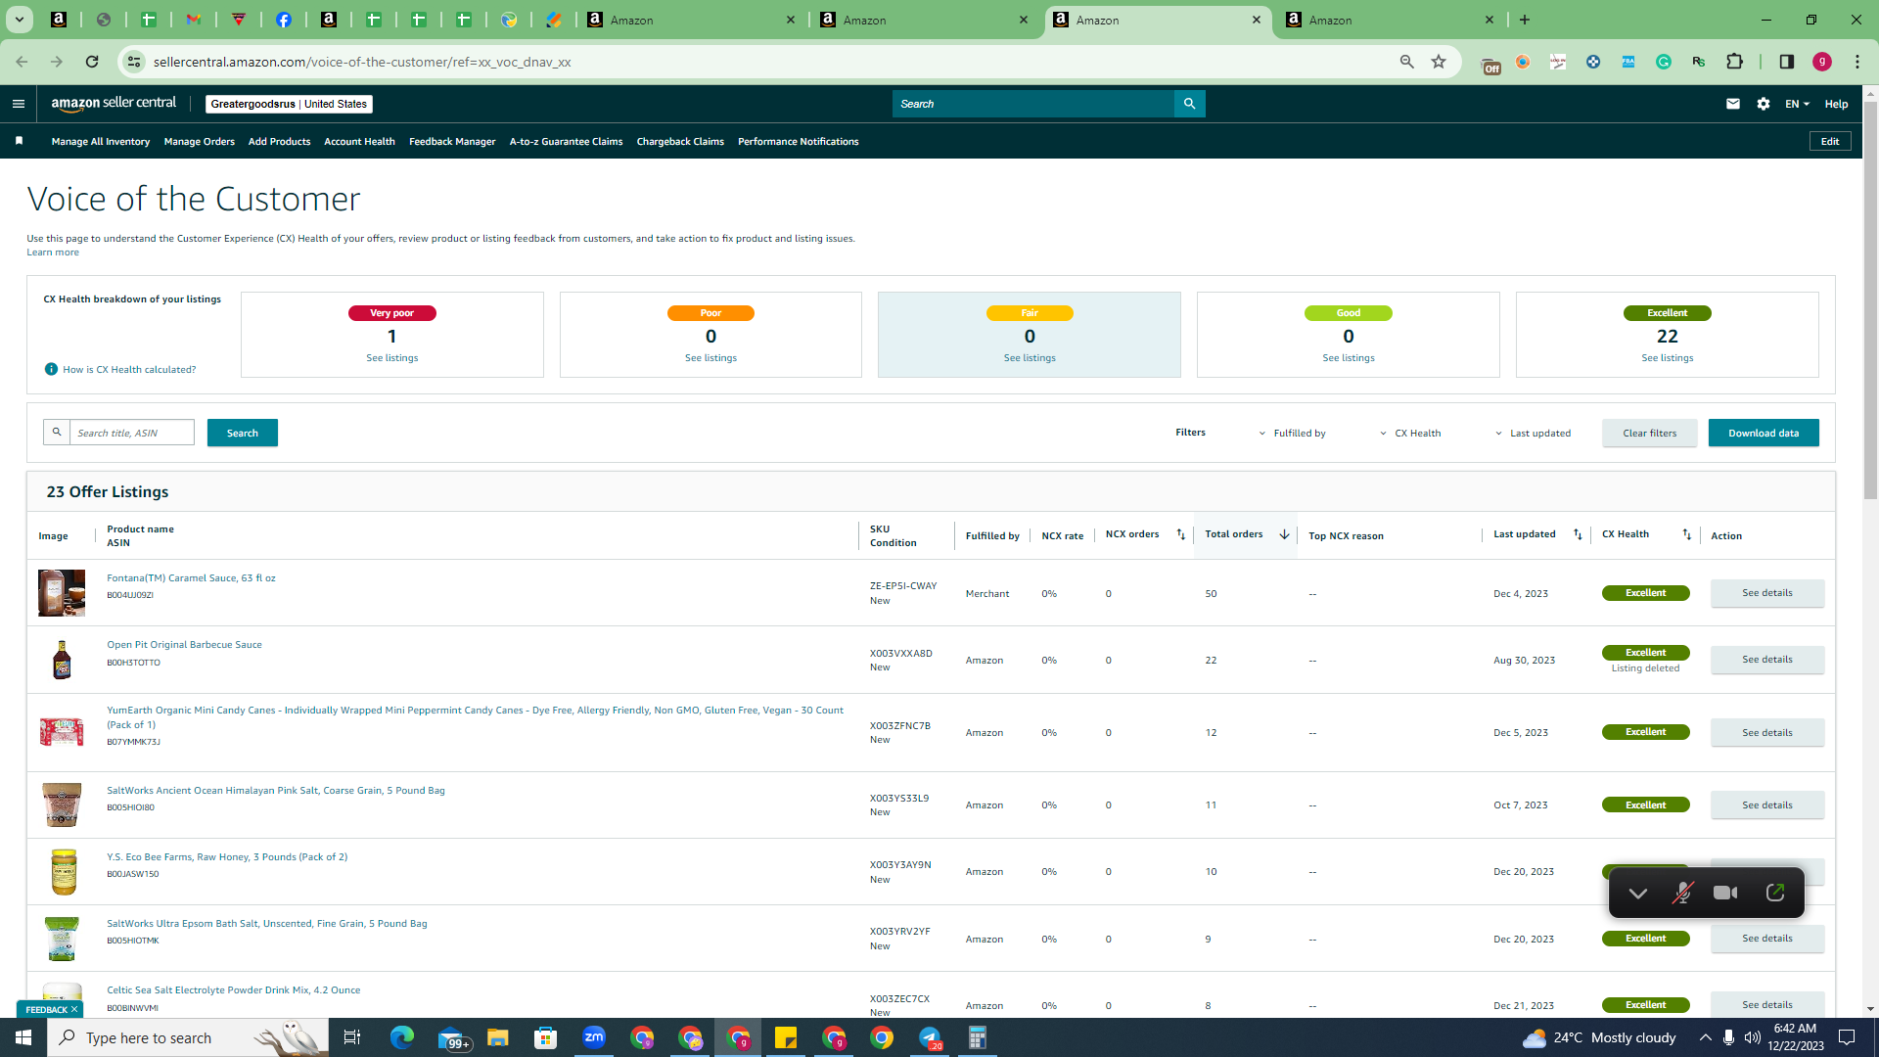This screenshot has height=1057, width=1879.
Task: Open Zoom from the Windows taskbar
Action: click(594, 1037)
